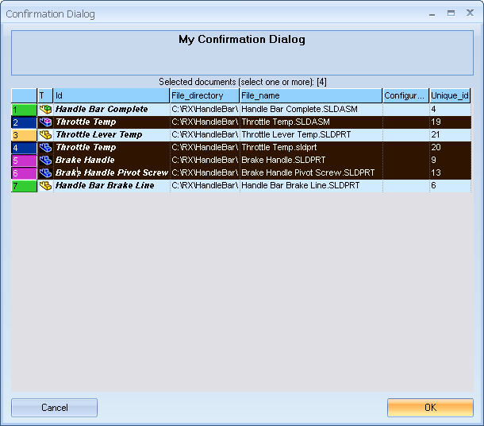Screen dimensions: 484x426
Task: Click directory cell in Handle Bar Complete row
Action: [205, 109]
